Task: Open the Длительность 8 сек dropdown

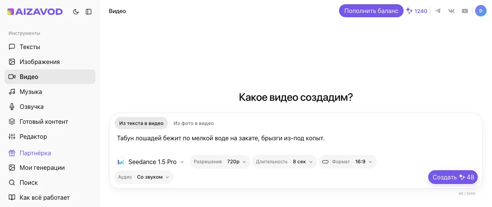Action: (x=284, y=162)
